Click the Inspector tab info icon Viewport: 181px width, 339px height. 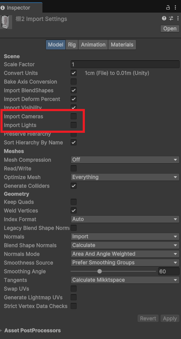click(x=3, y=8)
